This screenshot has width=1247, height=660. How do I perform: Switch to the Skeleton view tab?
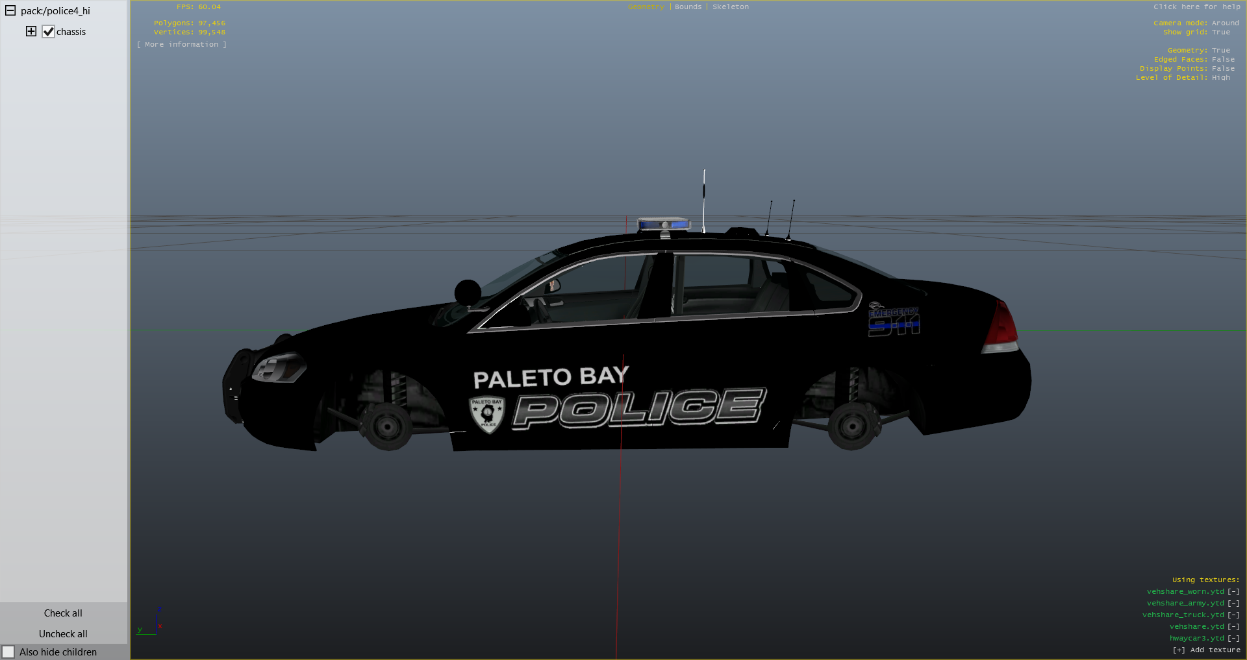(730, 7)
